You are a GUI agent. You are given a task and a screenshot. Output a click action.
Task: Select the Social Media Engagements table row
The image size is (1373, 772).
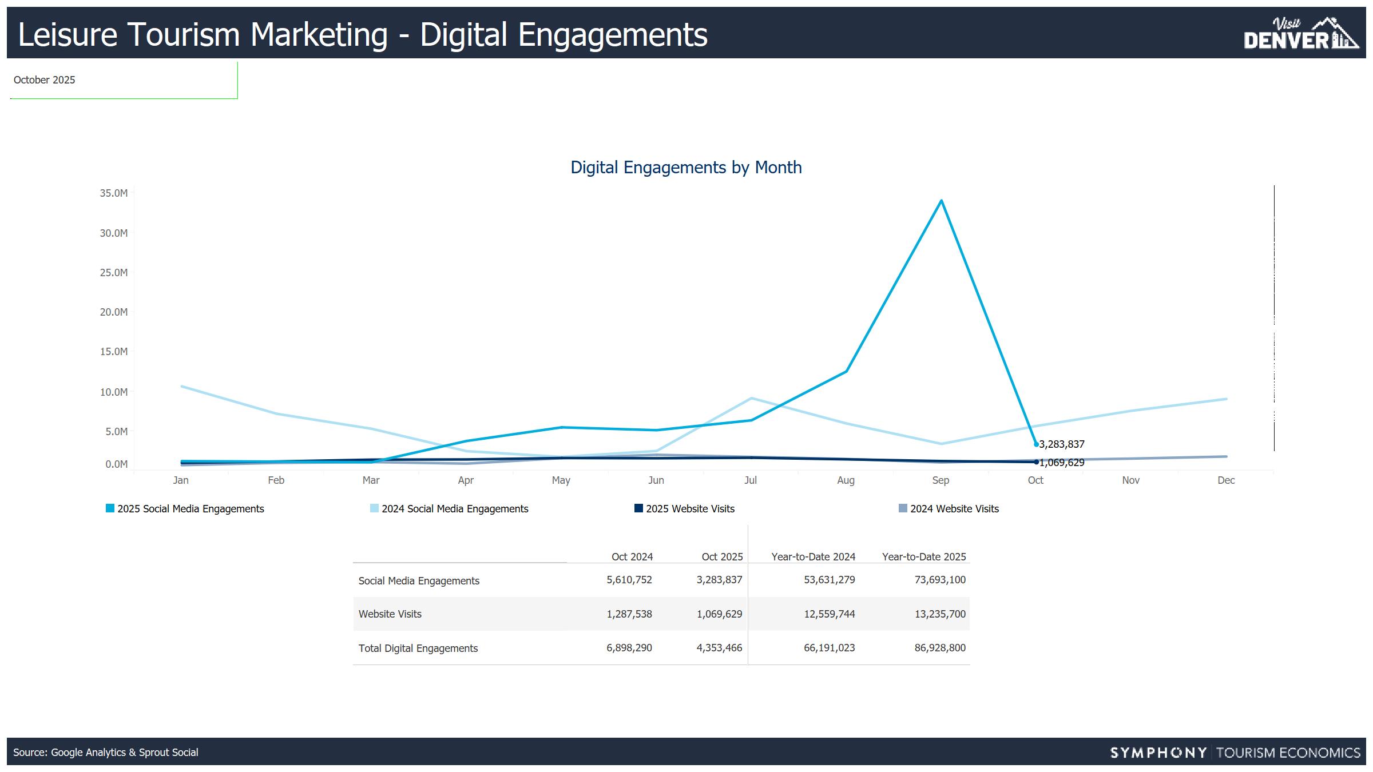click(419, 580)
